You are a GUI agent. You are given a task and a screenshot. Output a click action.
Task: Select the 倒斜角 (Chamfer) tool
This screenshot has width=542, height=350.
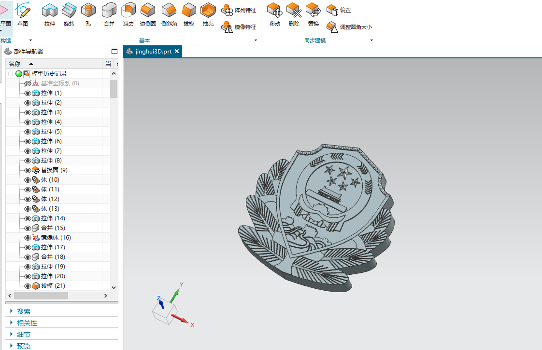pos(169,15)
